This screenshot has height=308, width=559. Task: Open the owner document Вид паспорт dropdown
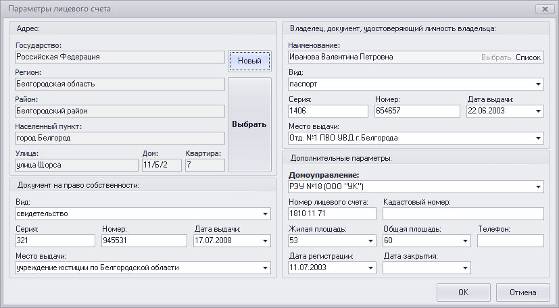coord(538,84)
